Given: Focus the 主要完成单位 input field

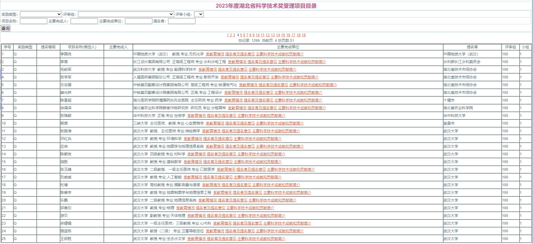Looking at the screenshot, I should [138, 21].
